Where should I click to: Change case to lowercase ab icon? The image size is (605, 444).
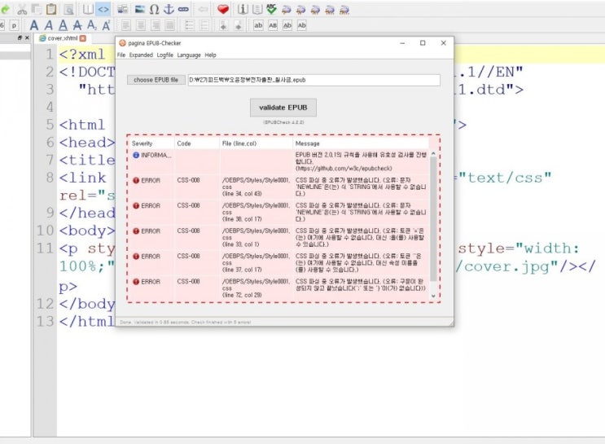(x=258, y=25)
